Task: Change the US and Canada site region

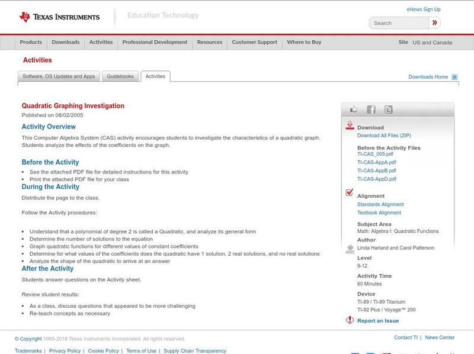Action: coord(433,43)
